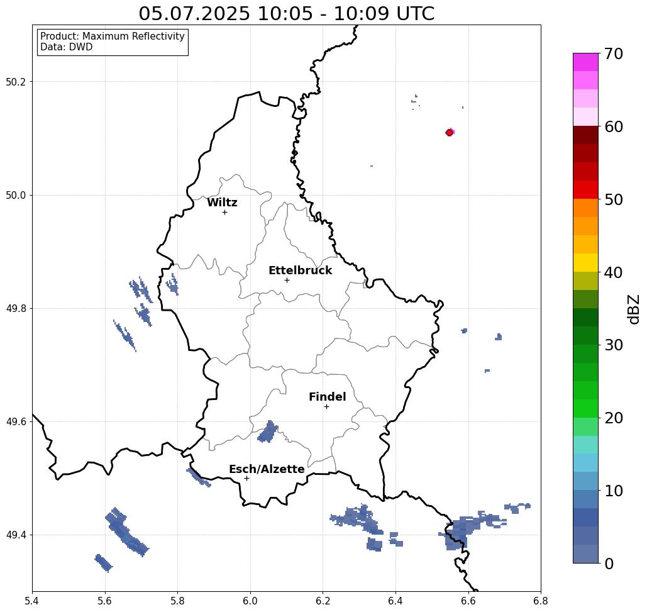Image resolution: width=647 pixels, height=612 pixels.
Task: Click the red high-reflectivity dot on map
Action: coord(450,133)
